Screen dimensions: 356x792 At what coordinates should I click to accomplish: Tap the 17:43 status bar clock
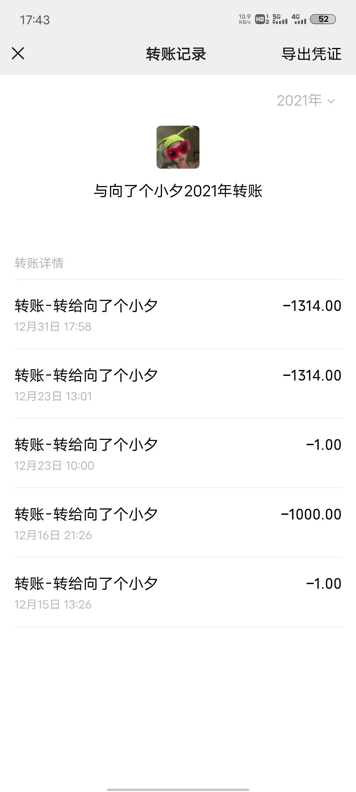coord(35,20)
